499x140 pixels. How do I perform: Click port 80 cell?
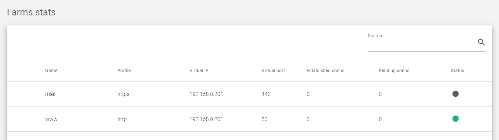click(264, 119)
